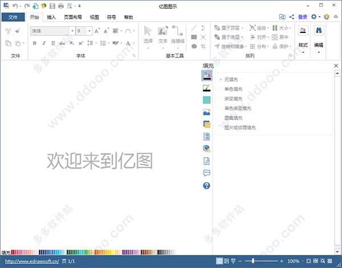Image resolution: width=342 pixels, height=268 pixels.
Task: Toggle Italic formatting
Action: [x=44, y=43]
